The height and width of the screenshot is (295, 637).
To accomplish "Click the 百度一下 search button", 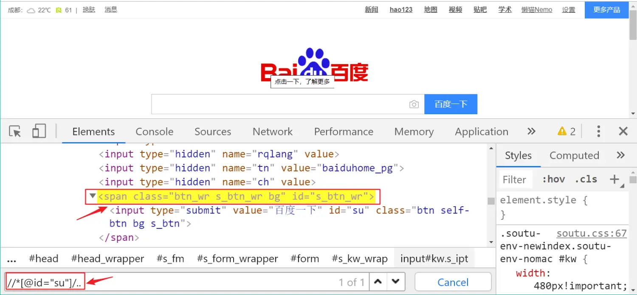I will point(451,104).
